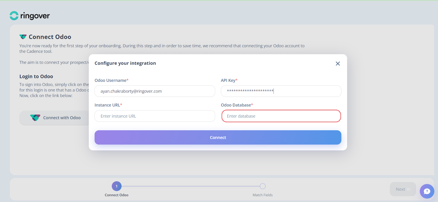Click the ringover logo
The height and width of the screenshot is (202, 438).
point(30,16)
